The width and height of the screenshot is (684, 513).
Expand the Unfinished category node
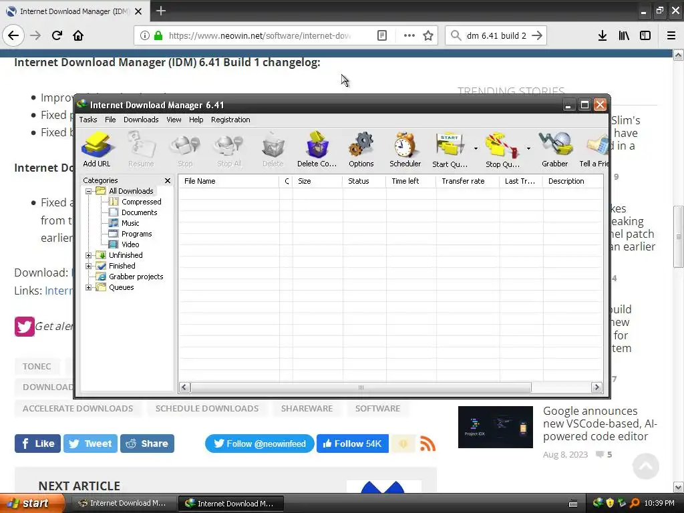pos(89,255)
